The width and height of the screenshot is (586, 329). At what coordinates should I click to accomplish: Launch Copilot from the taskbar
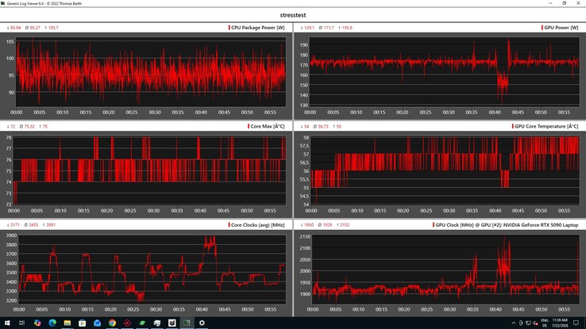click(37, 323)
